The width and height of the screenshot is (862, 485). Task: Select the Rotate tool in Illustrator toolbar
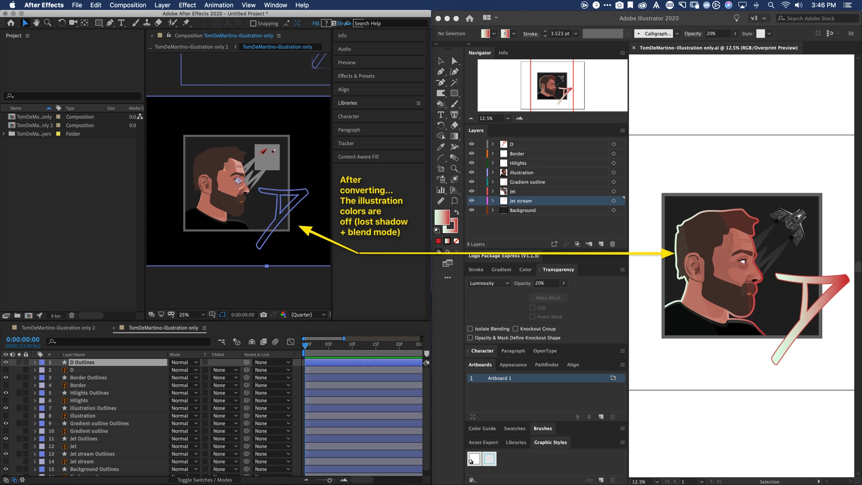point(440,125)
